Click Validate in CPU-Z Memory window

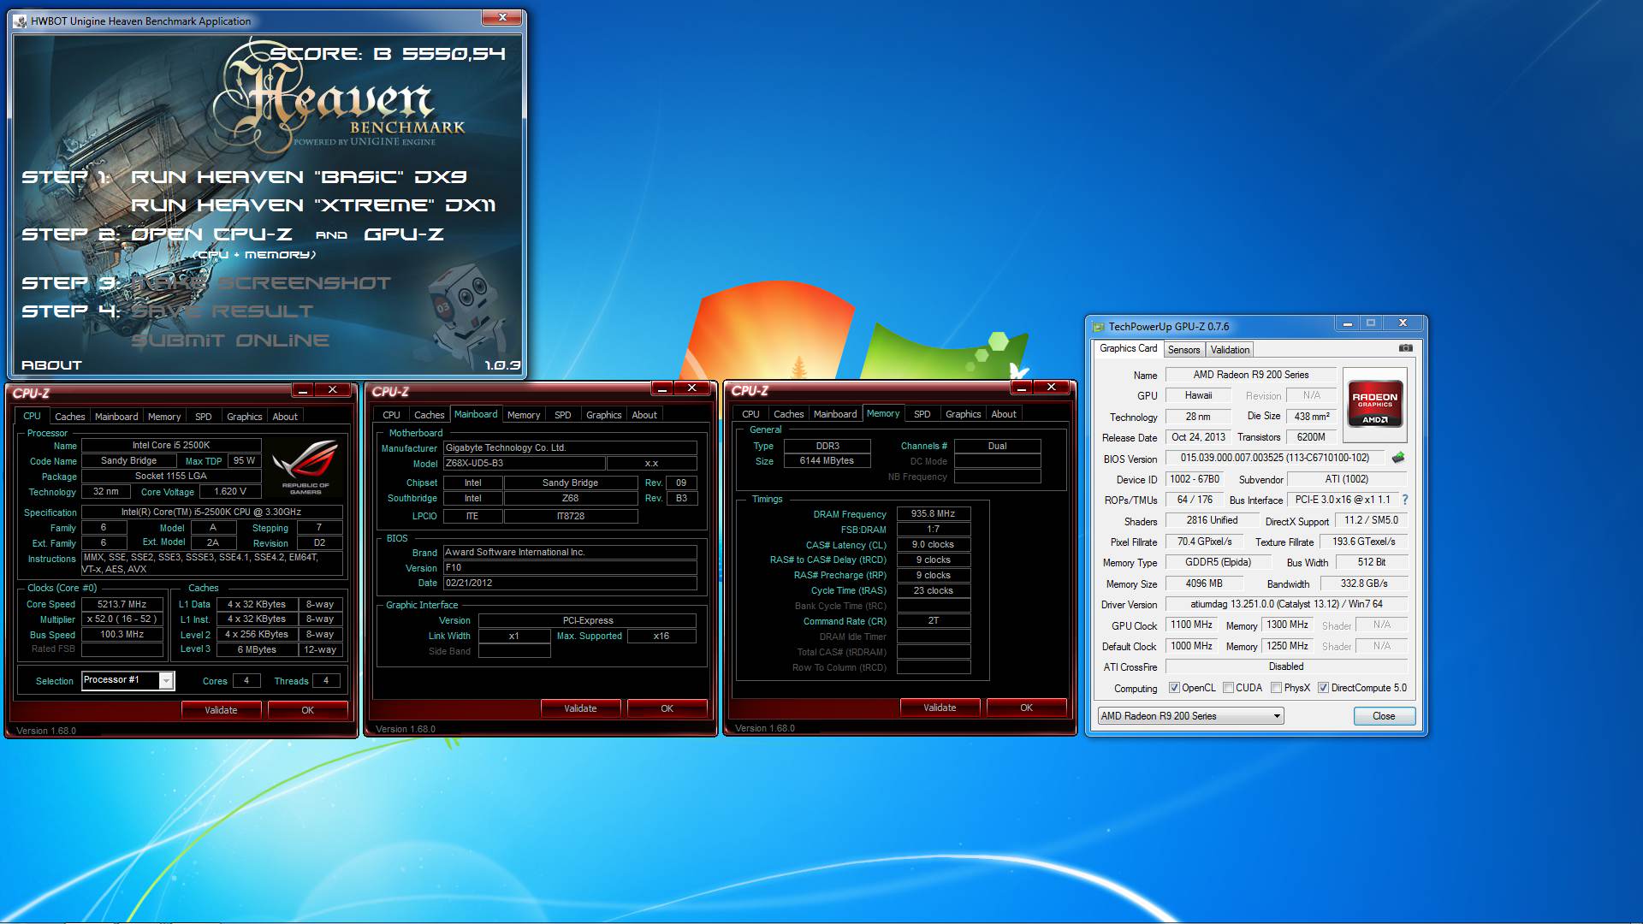pos(940,708)
